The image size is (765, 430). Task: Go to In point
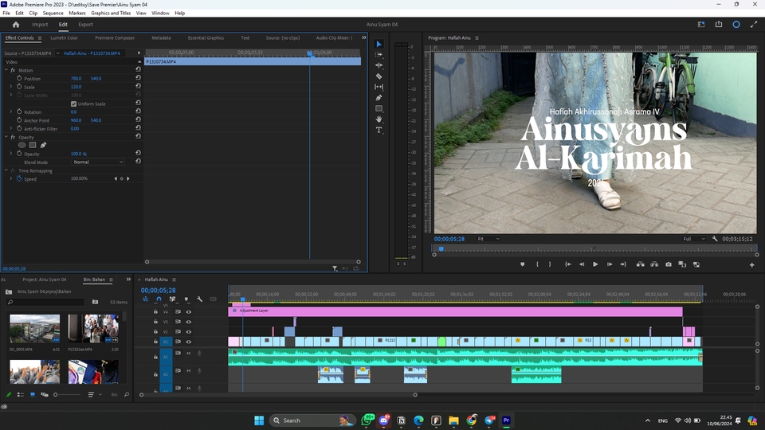coord(568,264)
